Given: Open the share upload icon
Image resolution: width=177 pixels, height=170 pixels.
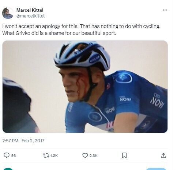Looking at the screenshot, I should (x=163, y=155).
